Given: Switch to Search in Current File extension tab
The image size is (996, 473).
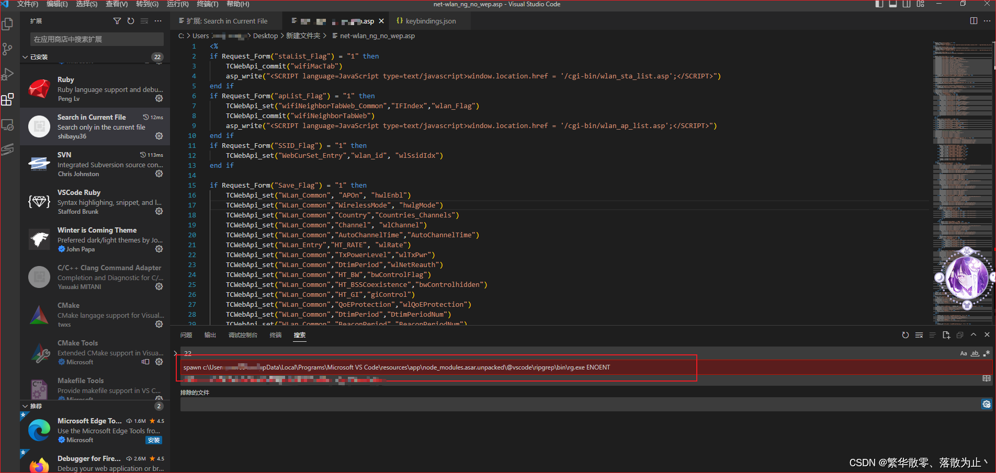Looking at the screenshot, I should [227, 21].
